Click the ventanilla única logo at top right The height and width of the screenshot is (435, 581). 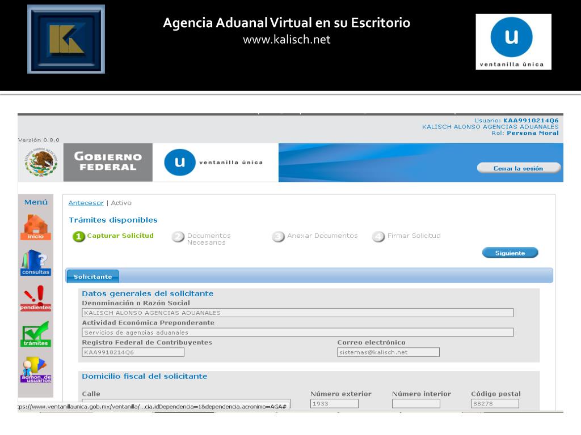point(513,42)
